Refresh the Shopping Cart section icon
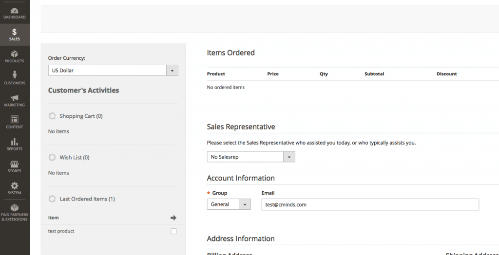The image size is (499, 255). click(52, 116)
